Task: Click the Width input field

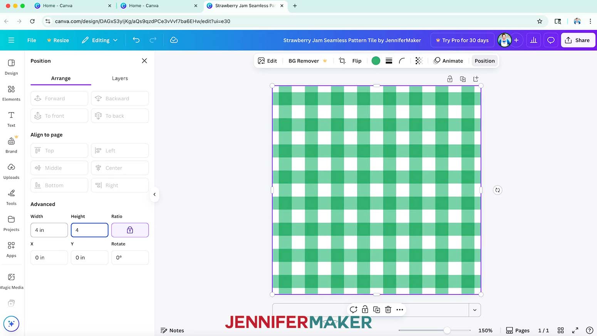Action: click(49, 230)
